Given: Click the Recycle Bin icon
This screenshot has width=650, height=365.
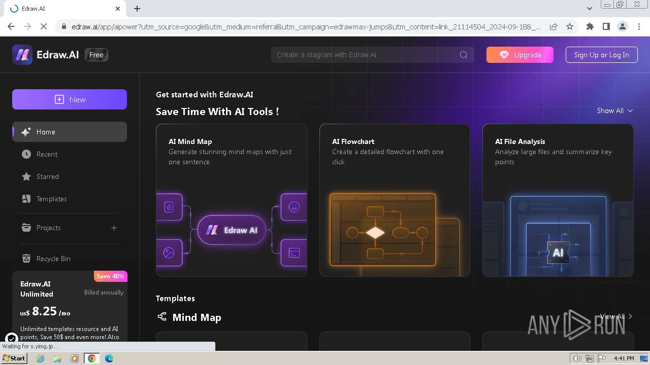Looking at the screenshot, I should click(26, 259).
